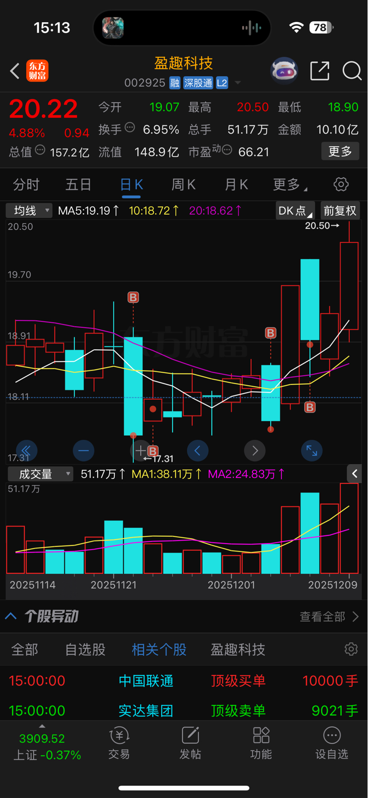Move chart right with right arrow
This screenshot has width=368, height=798.
255,451
